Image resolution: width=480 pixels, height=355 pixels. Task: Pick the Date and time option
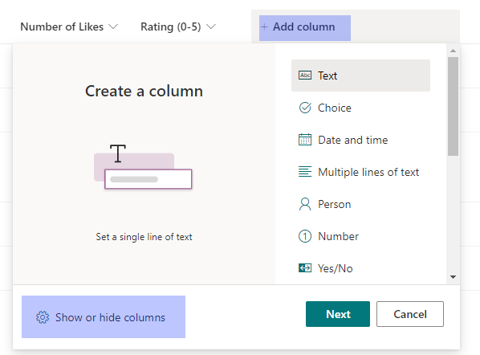360,140
